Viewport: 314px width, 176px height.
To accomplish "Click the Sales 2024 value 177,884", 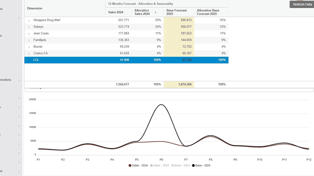I will pyautogui.click(x=124, y=33).
